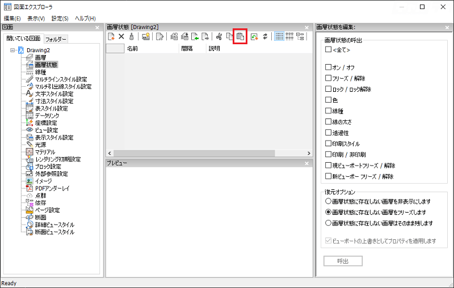
Task: Enable 透過性 checkbox
Action: (x=328, y=133)
